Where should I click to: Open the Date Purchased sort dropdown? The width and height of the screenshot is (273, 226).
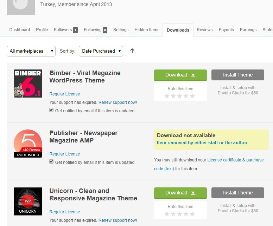click(x=101, y=51)
